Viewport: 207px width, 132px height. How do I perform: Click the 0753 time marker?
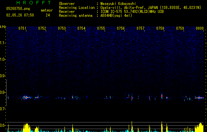(x=62, y=28)
